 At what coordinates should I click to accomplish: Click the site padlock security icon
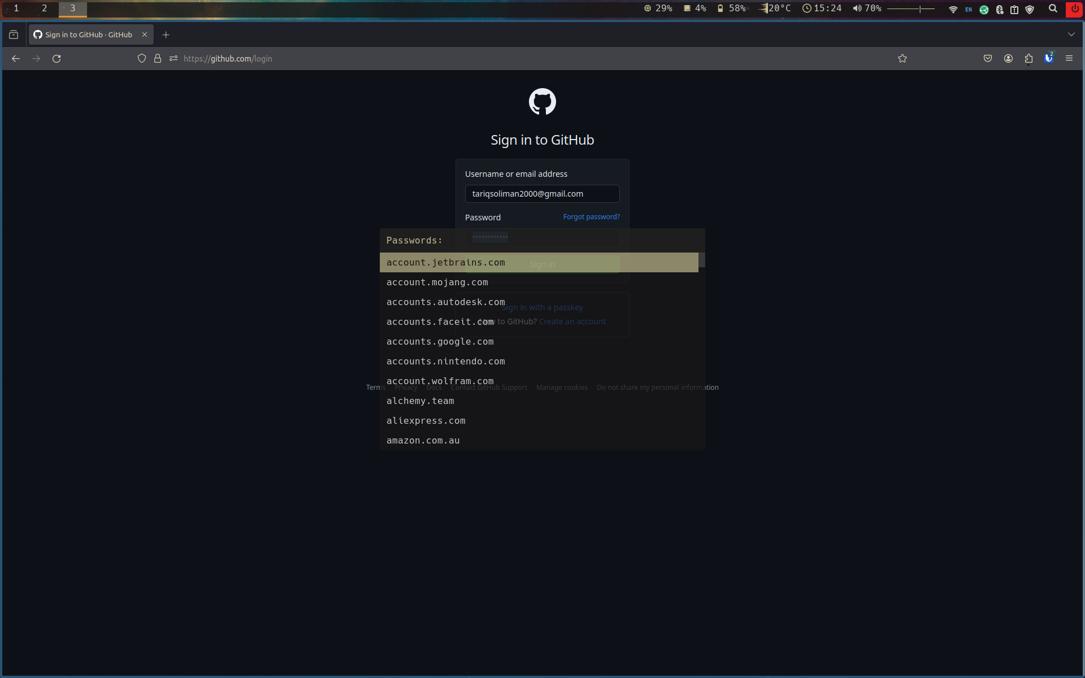pos(158,59)
